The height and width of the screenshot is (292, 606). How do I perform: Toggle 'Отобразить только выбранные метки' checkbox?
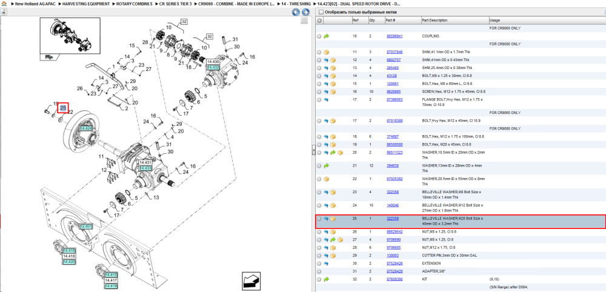click(x=321, y=12)
